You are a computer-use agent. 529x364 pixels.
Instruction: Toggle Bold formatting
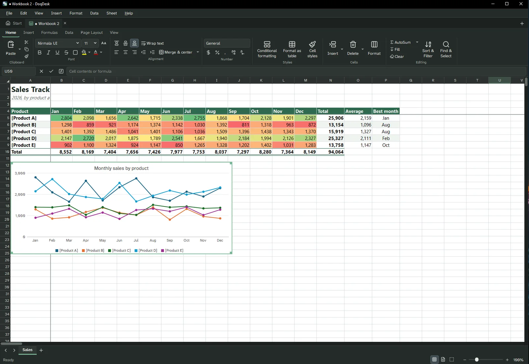point(39,53)
